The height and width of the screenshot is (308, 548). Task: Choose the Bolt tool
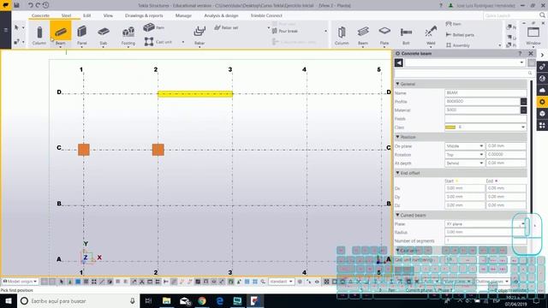click(406, 34)
